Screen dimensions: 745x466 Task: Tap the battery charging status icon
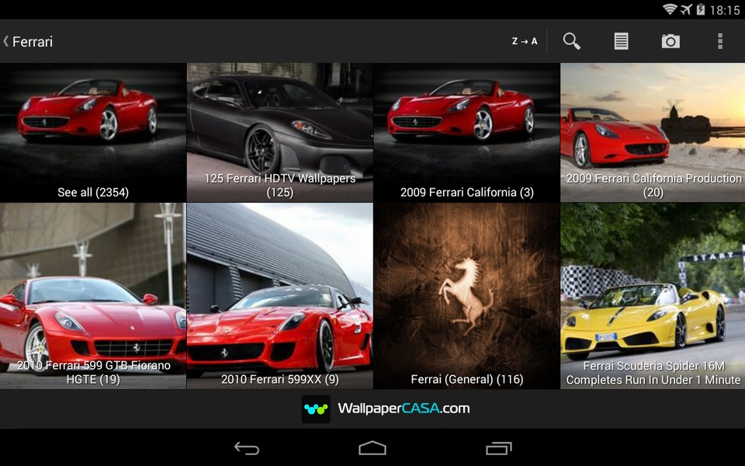[x=700, y=9]
